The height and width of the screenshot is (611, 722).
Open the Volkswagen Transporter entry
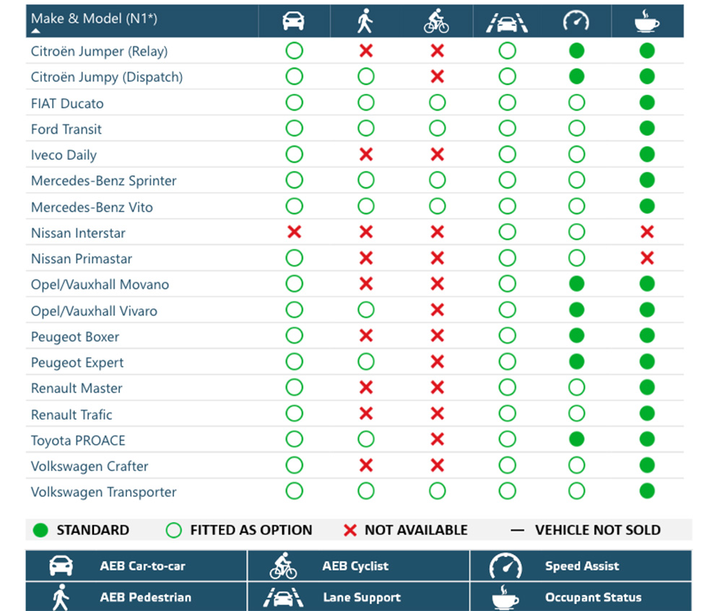[103, 492]
